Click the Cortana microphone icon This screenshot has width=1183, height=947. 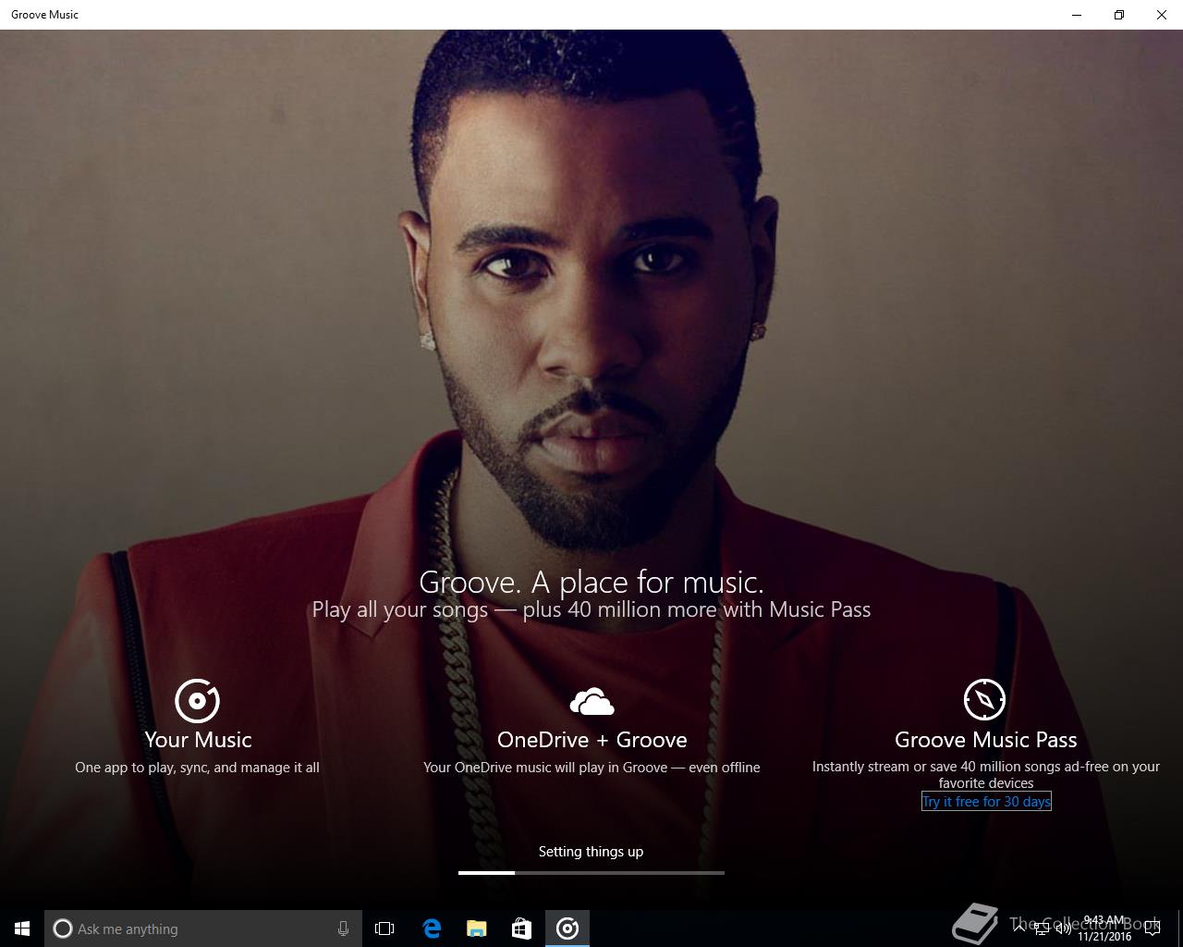pyautogui.click(x=343, y=929)
